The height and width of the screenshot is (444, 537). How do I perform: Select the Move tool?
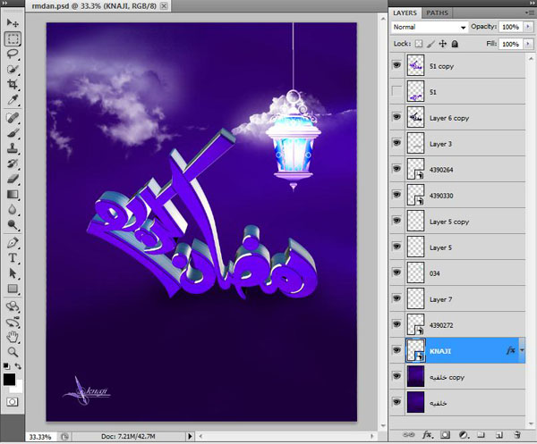[13, 21]
